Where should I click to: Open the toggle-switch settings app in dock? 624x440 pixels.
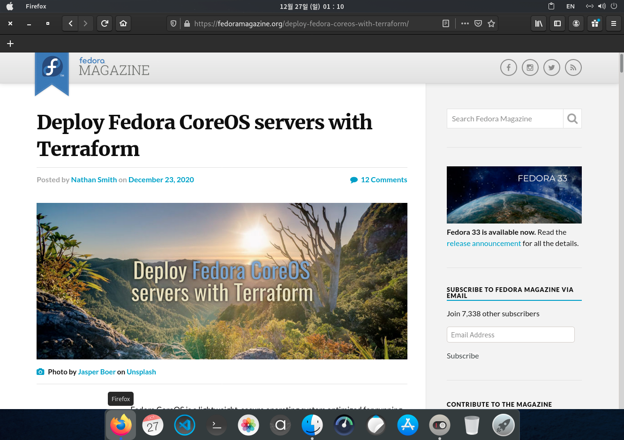coord(440,425)
